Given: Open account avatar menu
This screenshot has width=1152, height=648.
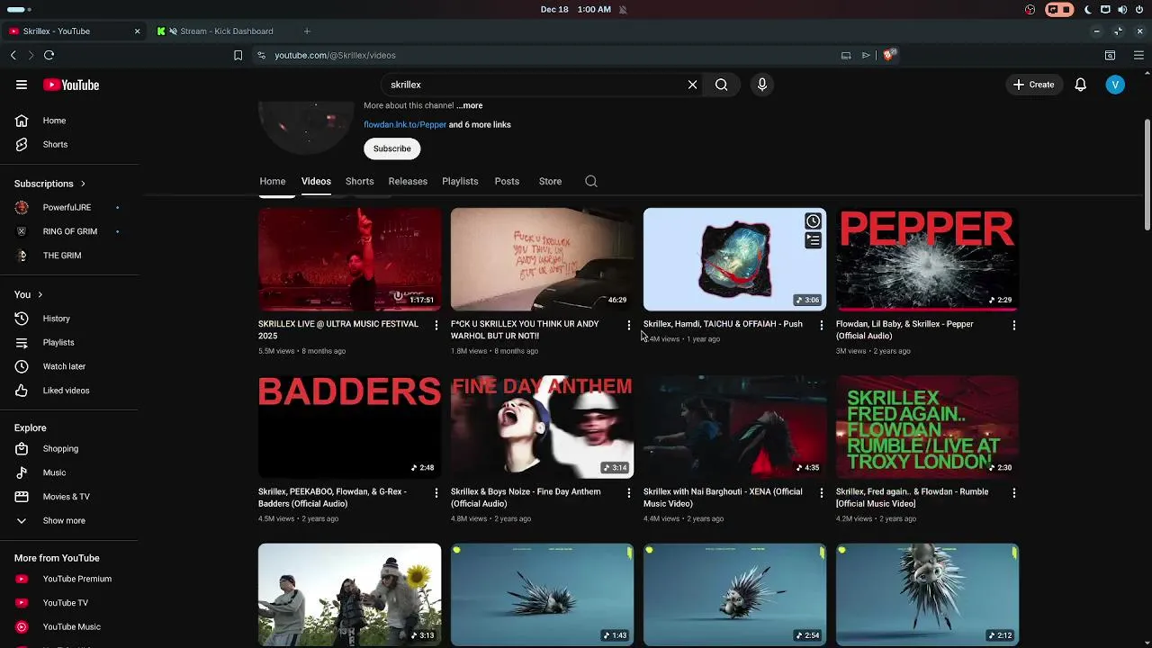Looking at the screenshot, I should point(1115,85).
